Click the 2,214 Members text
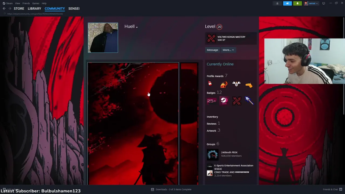345x194 pixels. (x=223, y=176)
